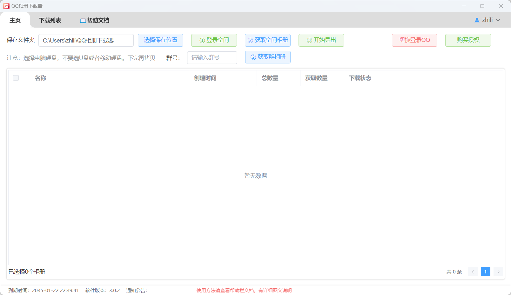
Task: Minimize the downloader window
Action: [464, 6]
